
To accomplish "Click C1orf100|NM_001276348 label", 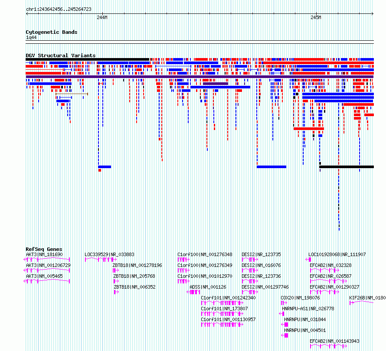I will pyautogui.click(x=205, y=254).
